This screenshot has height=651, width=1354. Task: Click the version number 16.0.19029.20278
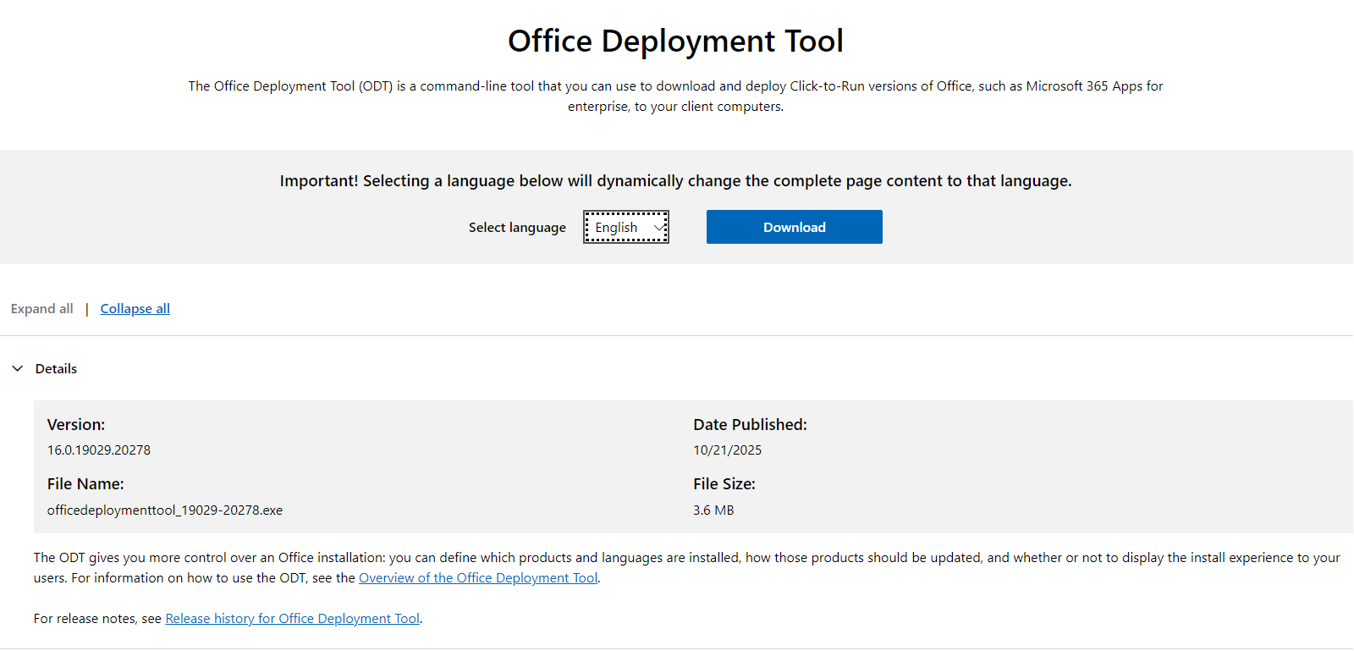(x=99, y=450)
